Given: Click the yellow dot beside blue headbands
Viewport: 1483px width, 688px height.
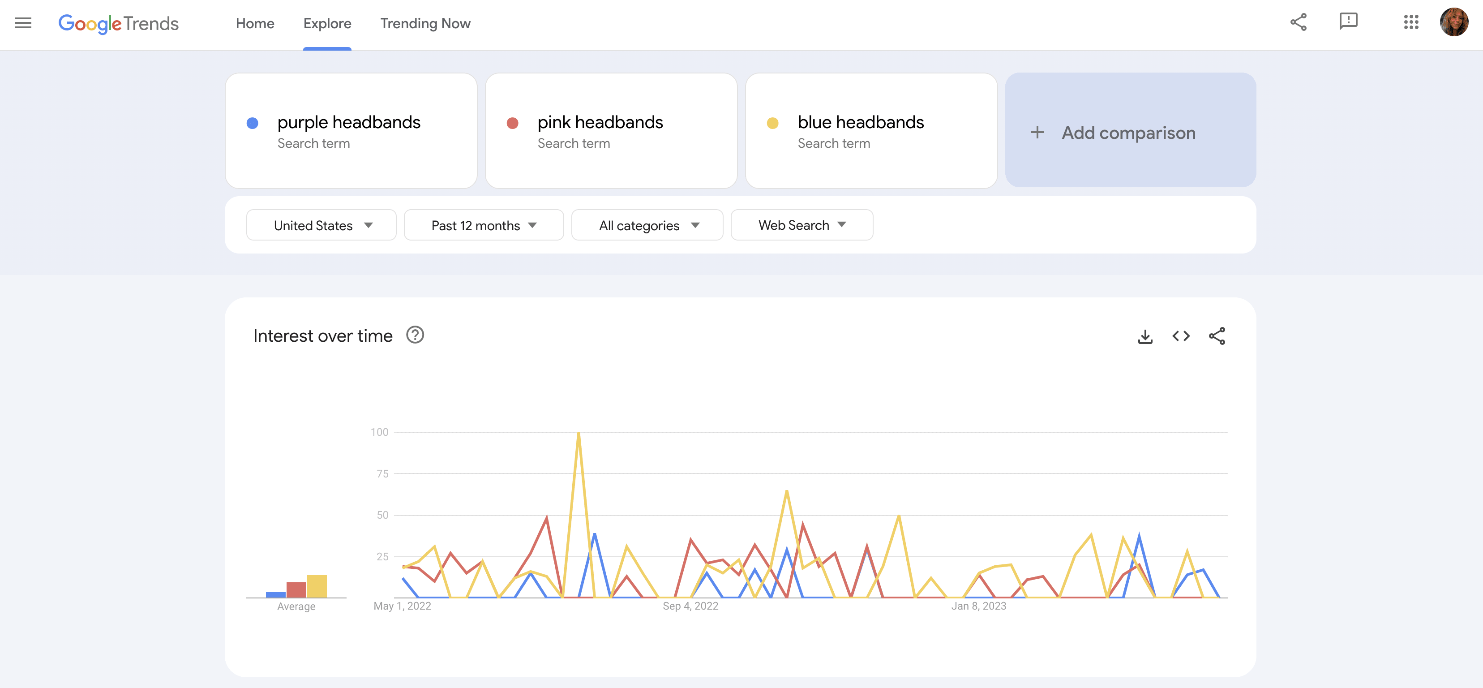Looking at the screenshot, I should (x=772, y=123).
